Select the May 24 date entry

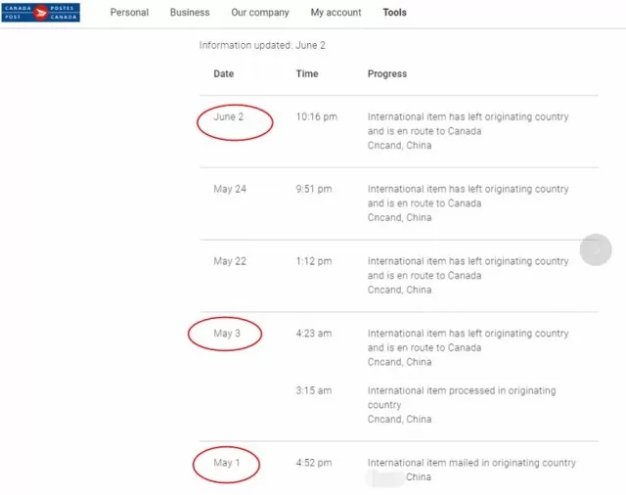click(x=230, y=189)
